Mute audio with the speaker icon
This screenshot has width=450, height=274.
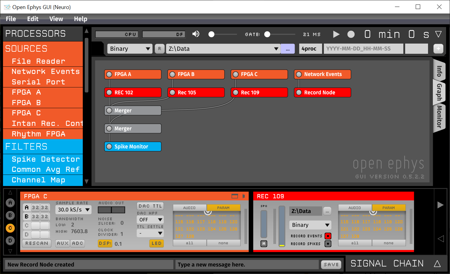[x=196, y=34]
